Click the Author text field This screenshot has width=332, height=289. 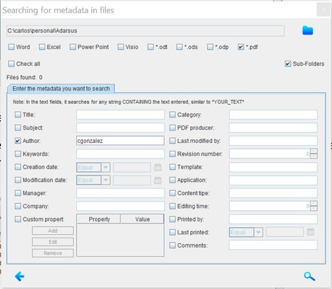click(120, 141)
